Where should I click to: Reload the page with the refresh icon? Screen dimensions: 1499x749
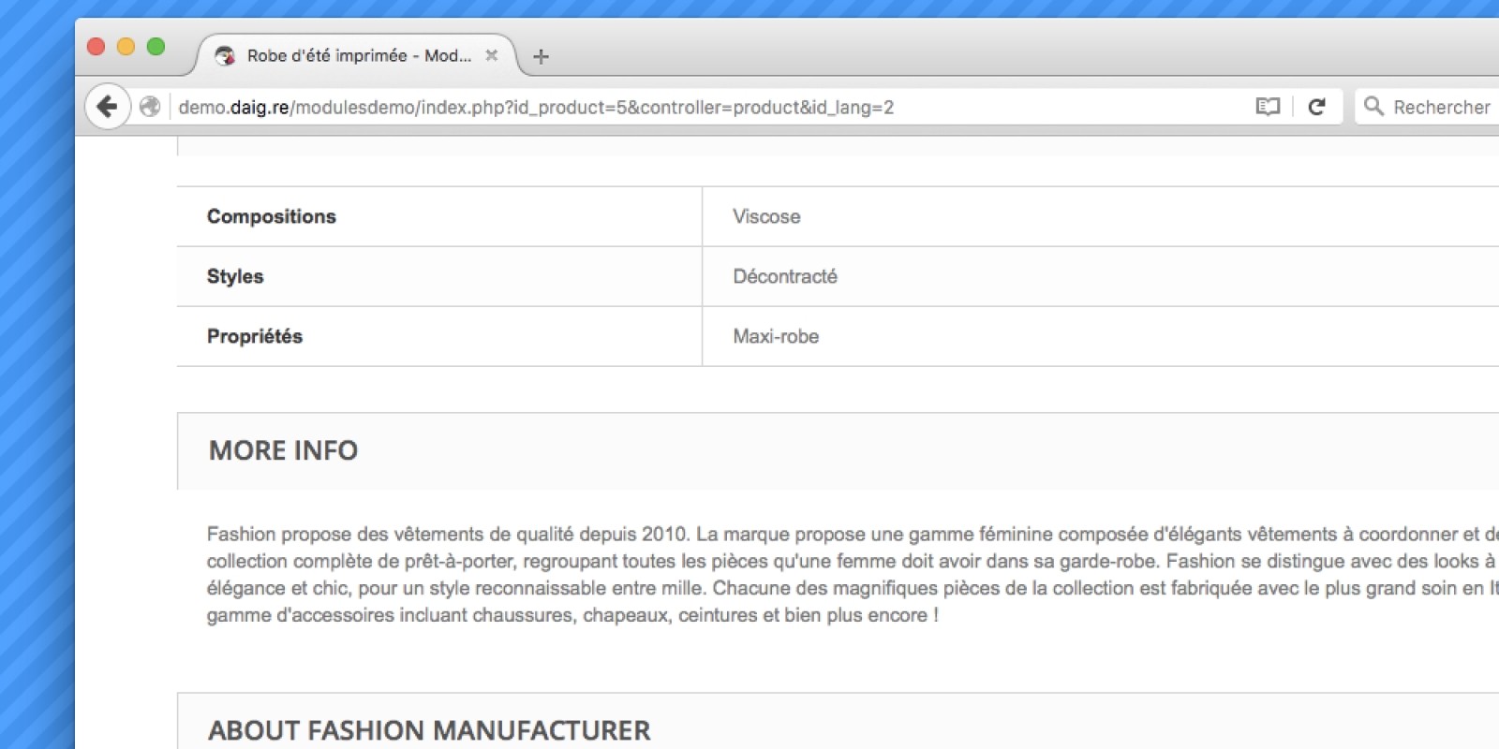(1316, 107)
